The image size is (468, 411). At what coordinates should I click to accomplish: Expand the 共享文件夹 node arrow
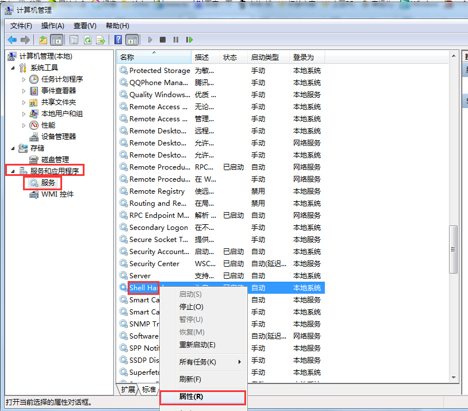point(24,102)
